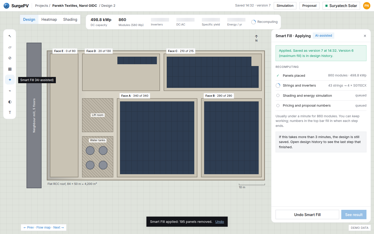Viewport: 374px width, 234px height.
Task: Open the Suryatech Solar organization switcher
Action: (x=341, y=6)
